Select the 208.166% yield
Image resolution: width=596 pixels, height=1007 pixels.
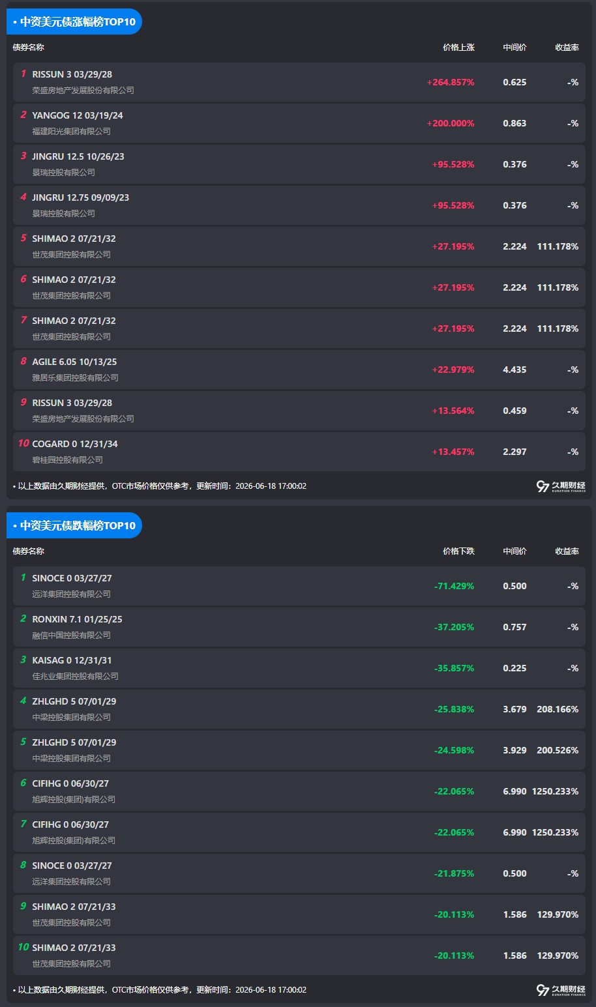coord(558,710)
